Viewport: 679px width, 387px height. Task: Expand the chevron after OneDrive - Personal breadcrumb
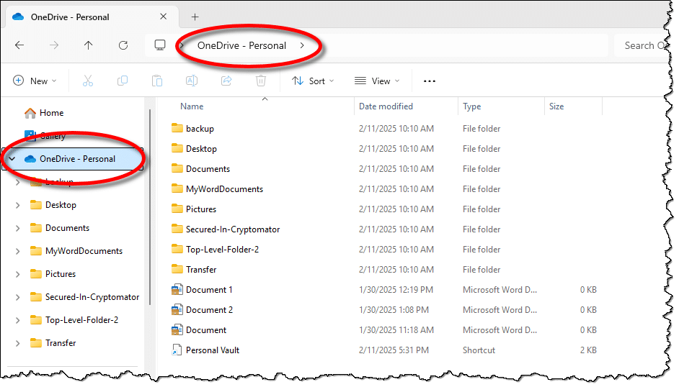click(x=302, y=45)
